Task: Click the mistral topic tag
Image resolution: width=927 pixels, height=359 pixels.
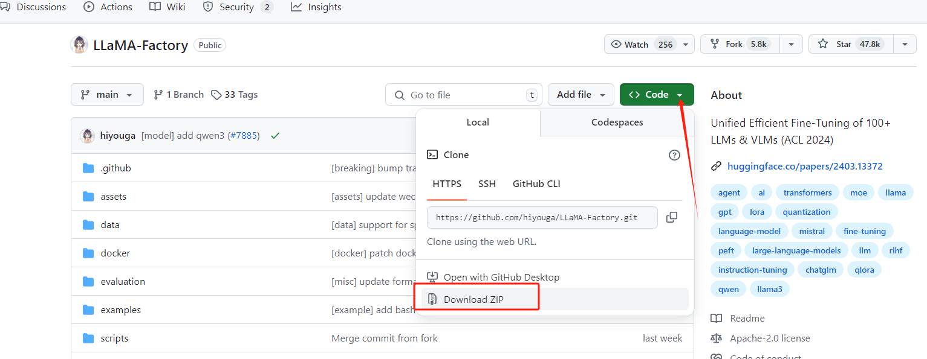Action: click(x=812, y=232)
